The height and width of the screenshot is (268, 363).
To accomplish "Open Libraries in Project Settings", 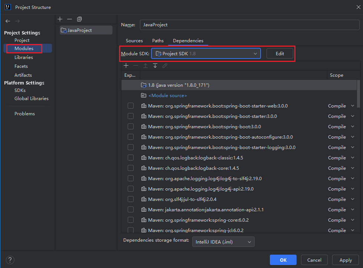I will point(24,57).
